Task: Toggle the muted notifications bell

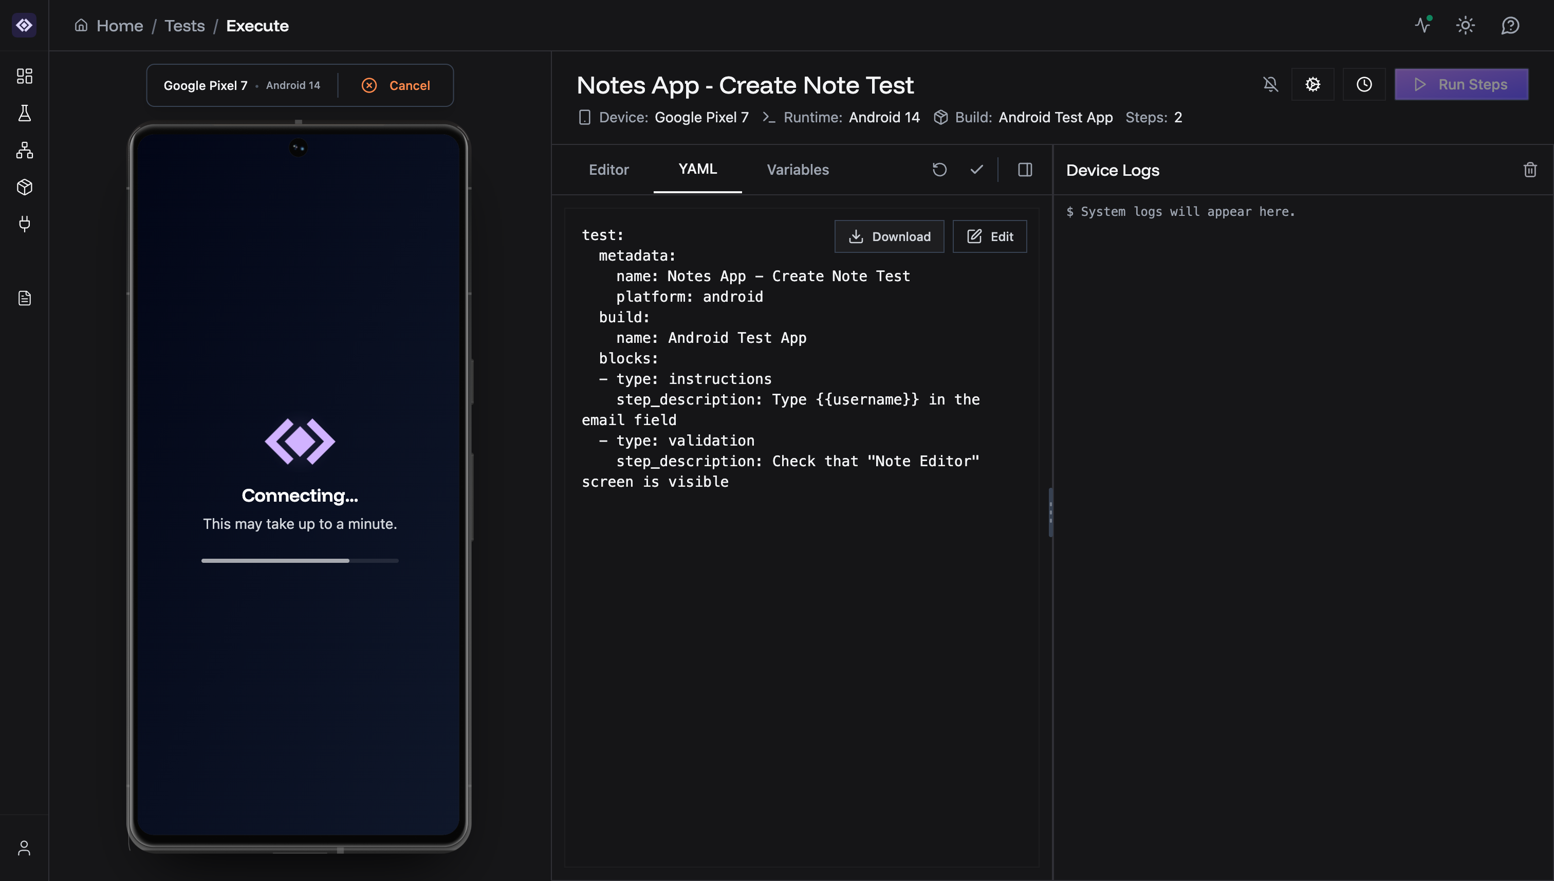Action: click(x=1270, y=84)
